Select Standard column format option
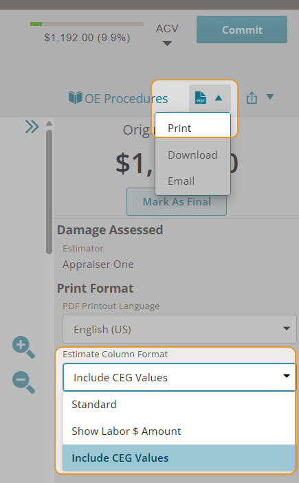 click(179, 405)
